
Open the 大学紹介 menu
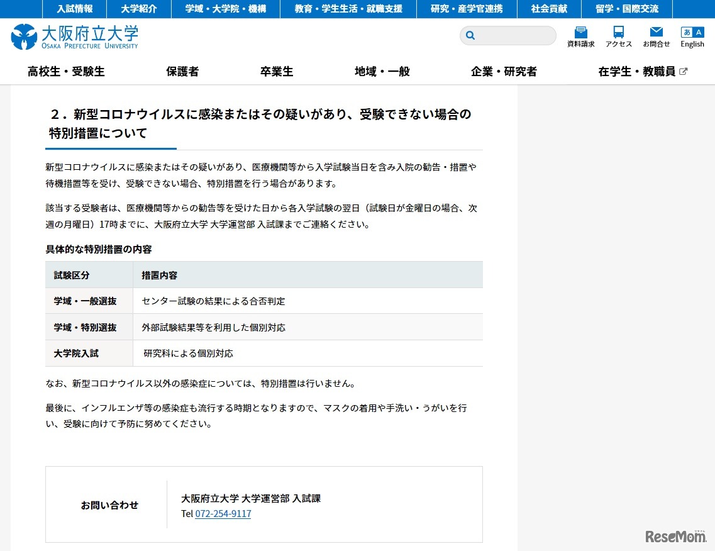coord(138,9)
